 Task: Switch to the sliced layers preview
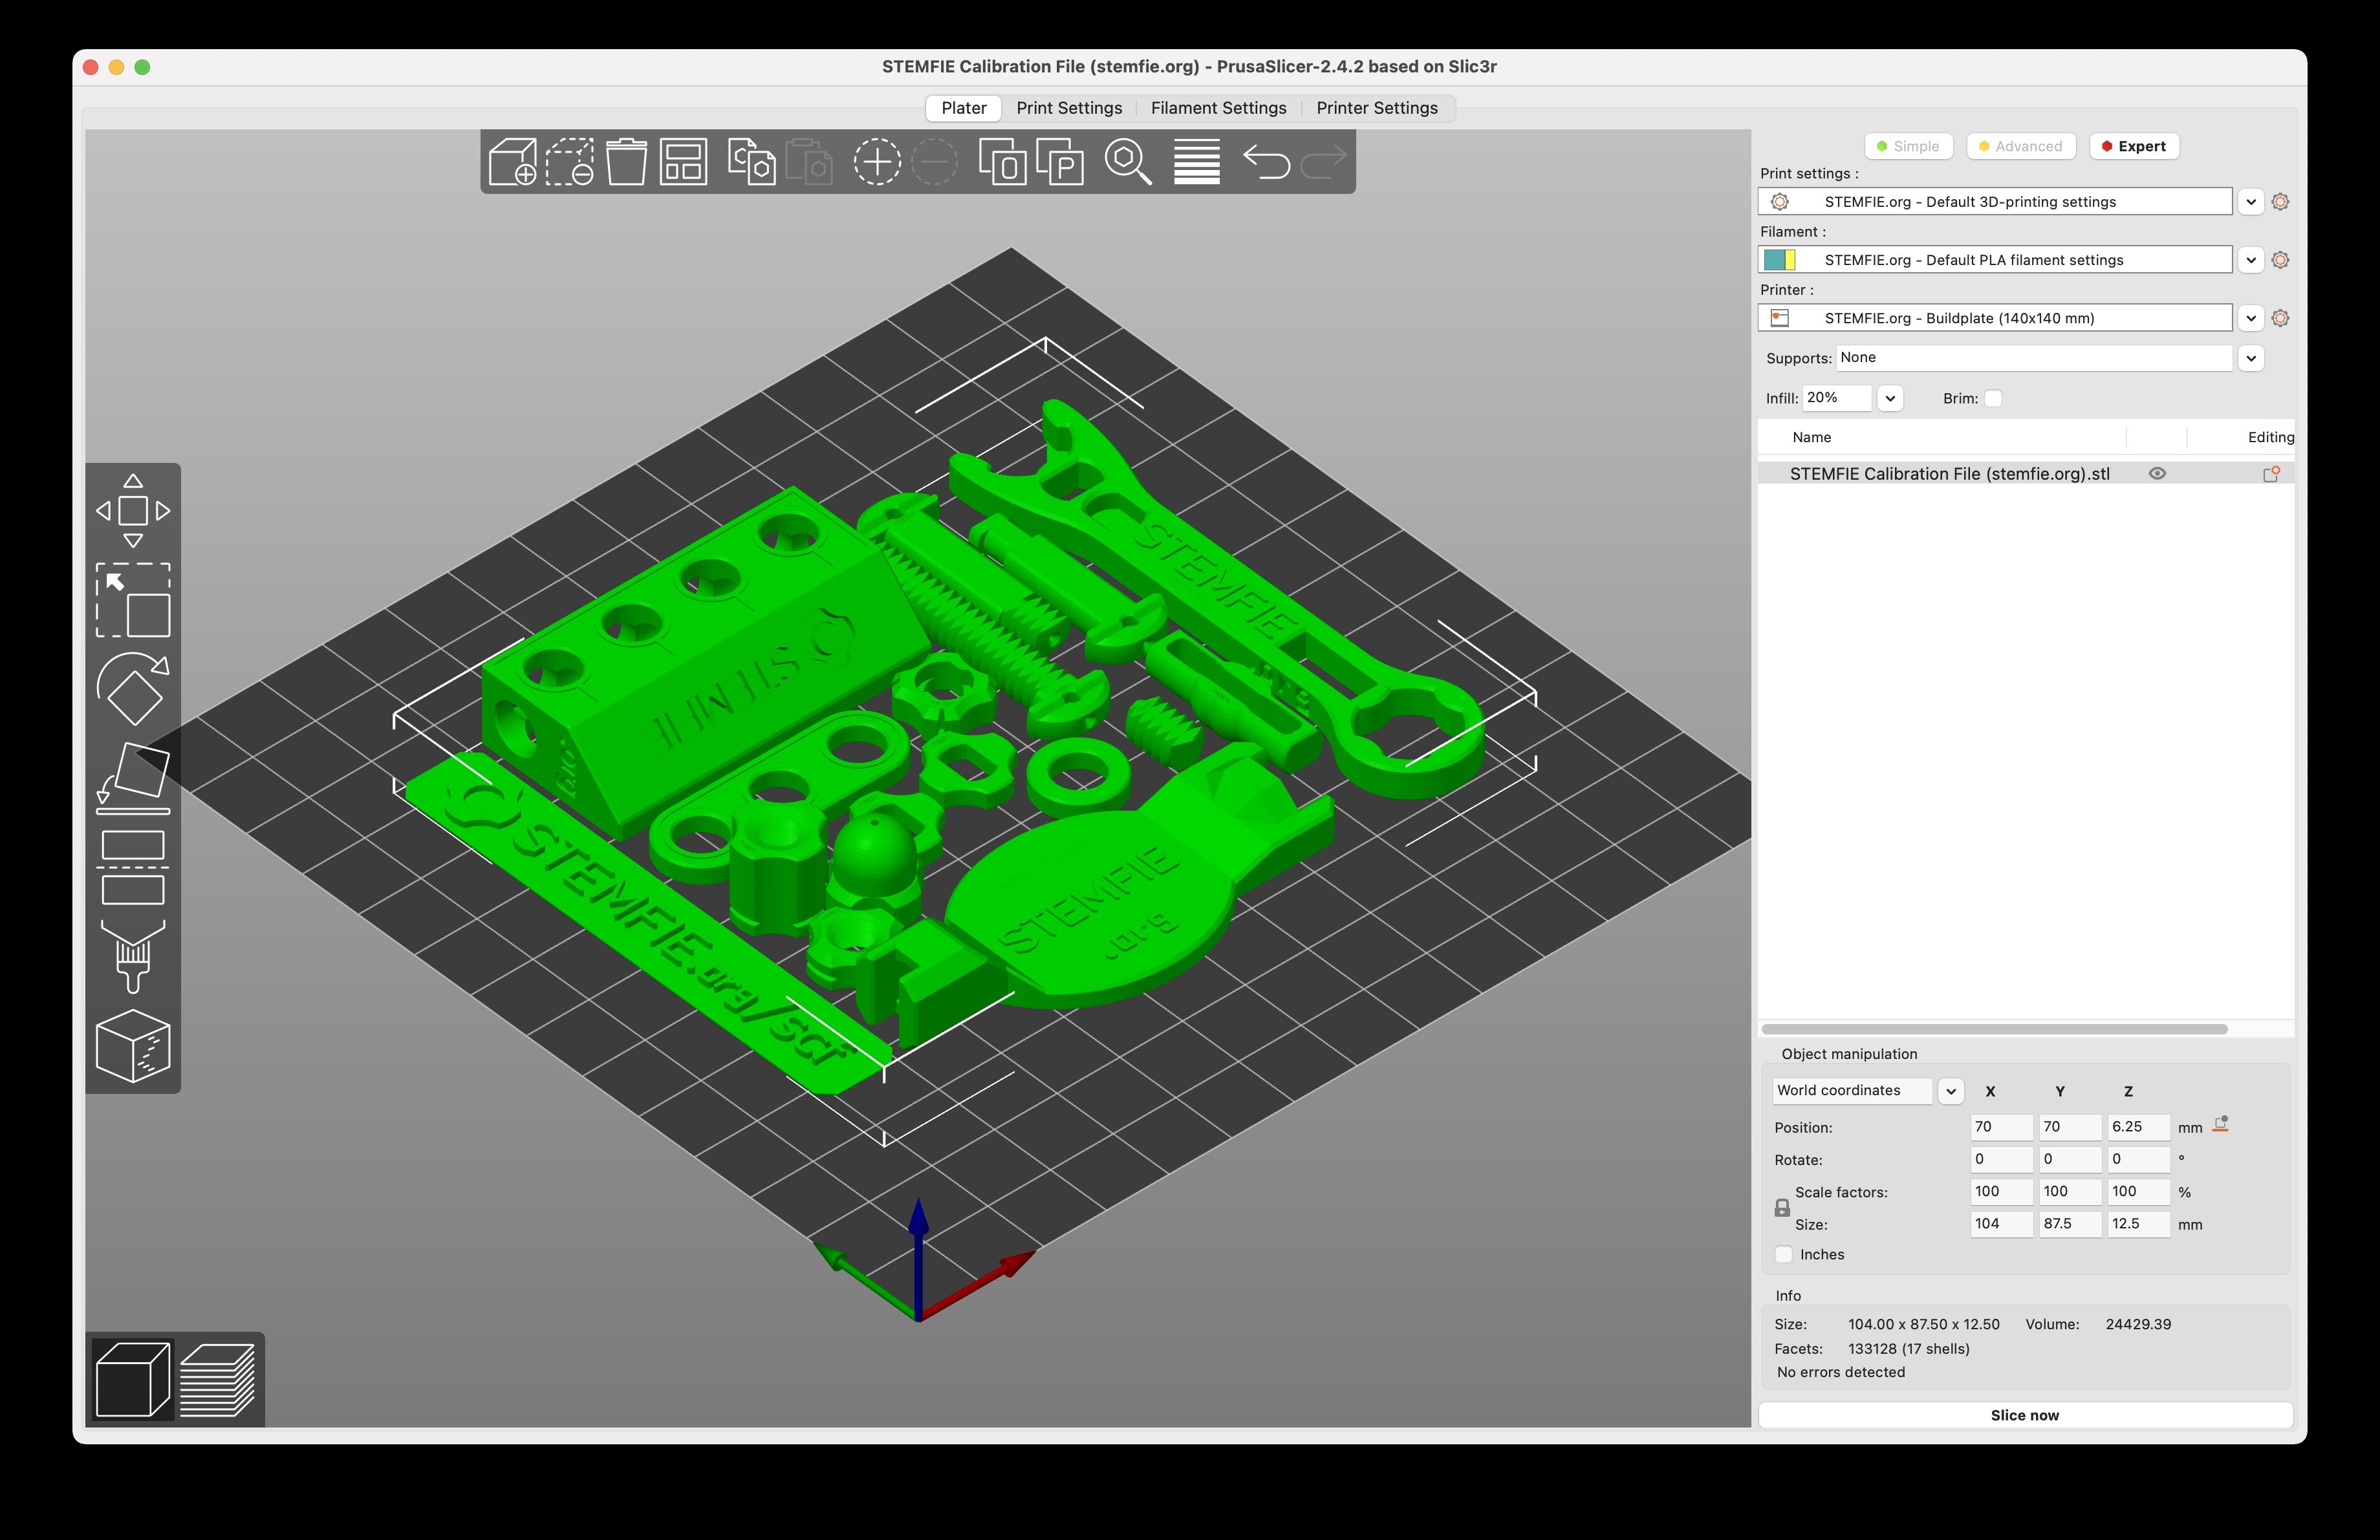coord(218,1380)
